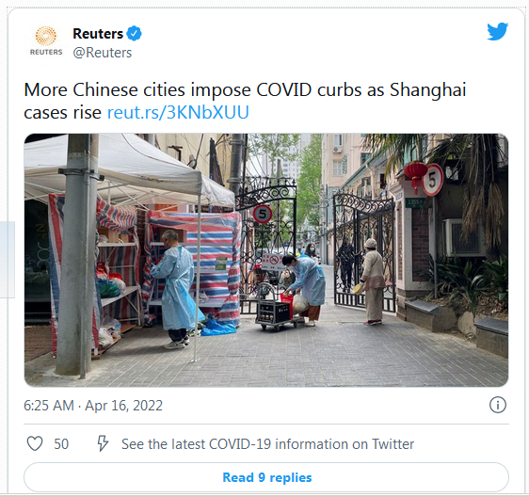
Task: Click the 50 likes count
Action: [x=61, y=444]
